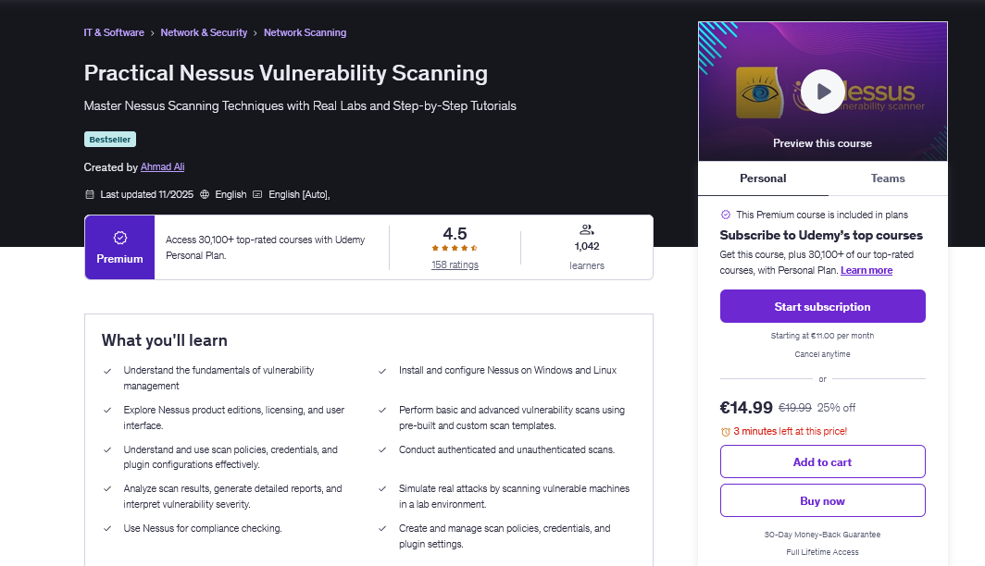Open Network Scanning breadcrumb link
The image size is (985, 566).
point(305,32)
